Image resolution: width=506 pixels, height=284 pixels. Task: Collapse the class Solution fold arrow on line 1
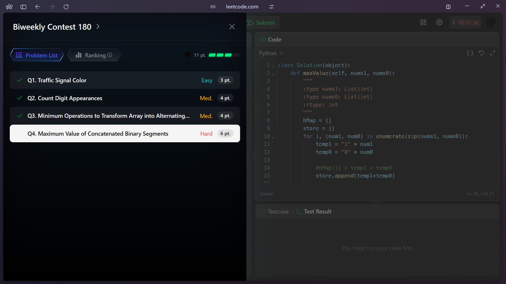pos(273,66)
